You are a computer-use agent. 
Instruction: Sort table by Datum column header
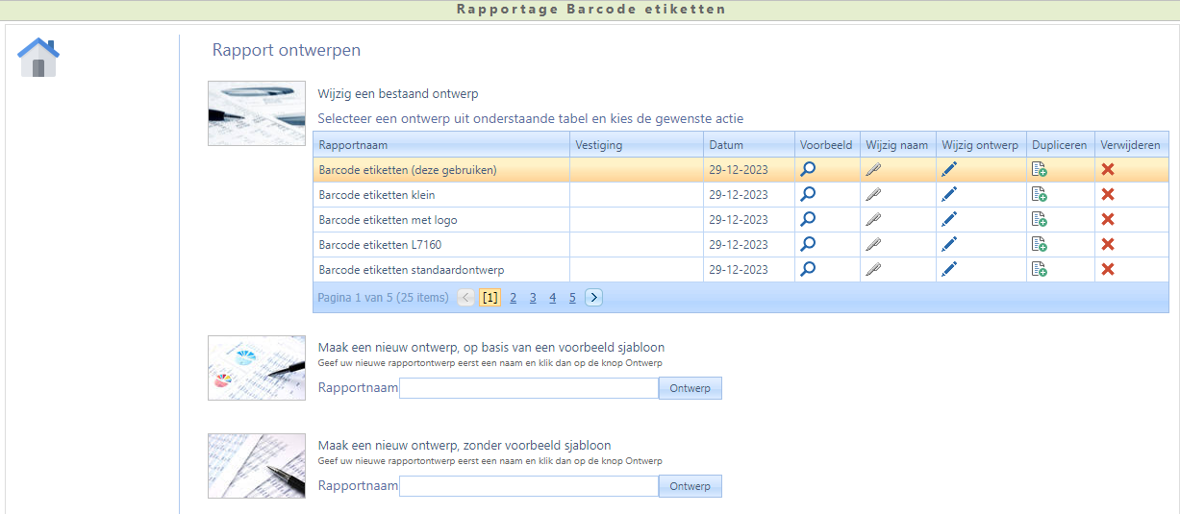pos(726,145)
